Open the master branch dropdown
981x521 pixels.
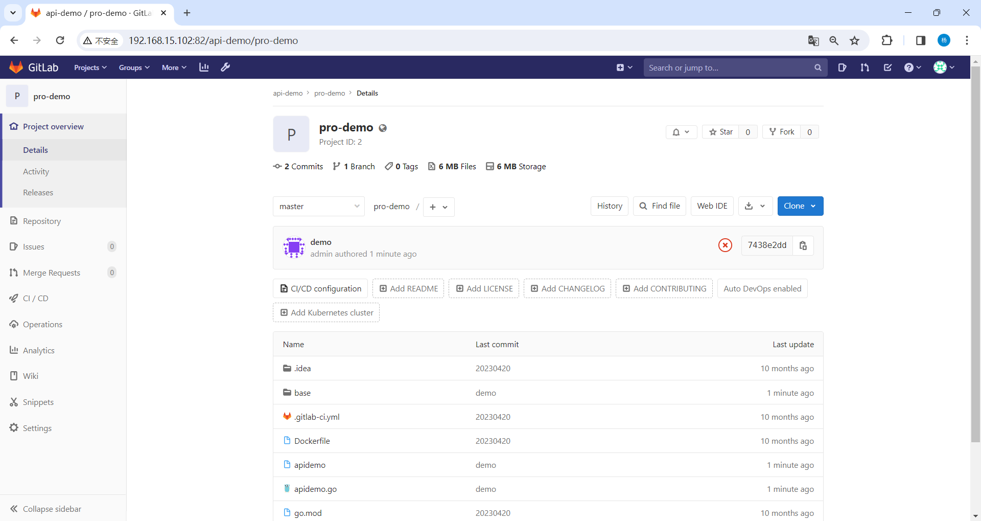[x=318, y=206]
